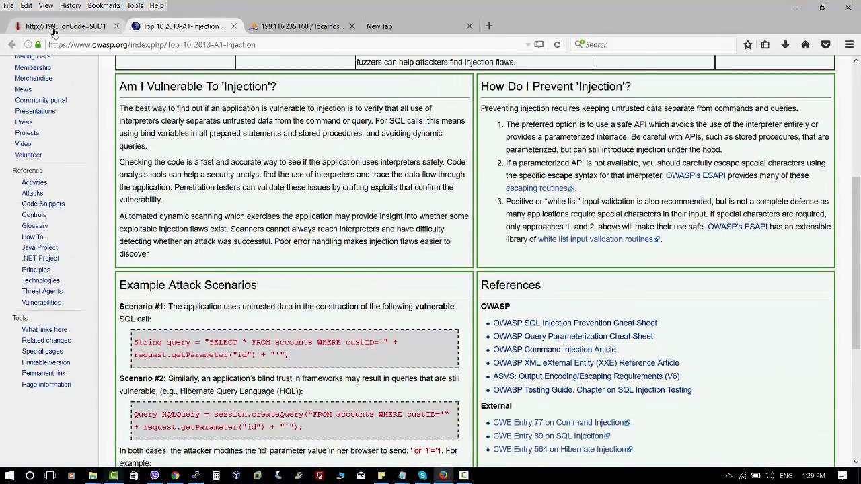Open Sticky Notes from taskbar

tap(381, 475)
